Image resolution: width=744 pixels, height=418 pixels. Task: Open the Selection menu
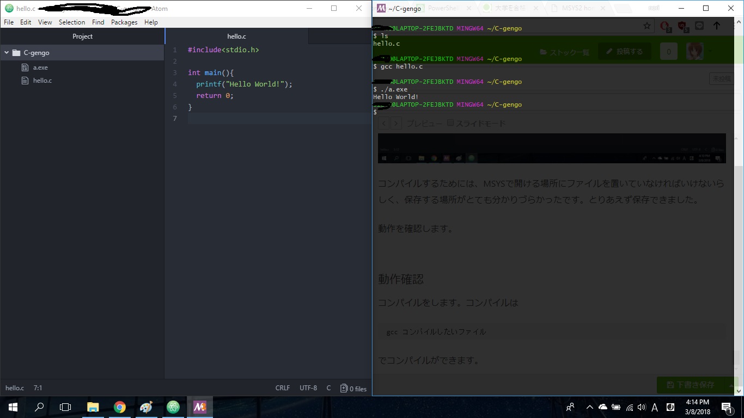click(x=72, y=22)
